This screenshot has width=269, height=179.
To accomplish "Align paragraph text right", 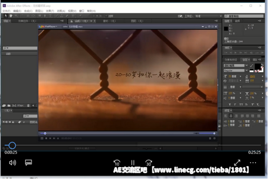I will [x=236, y=116].
